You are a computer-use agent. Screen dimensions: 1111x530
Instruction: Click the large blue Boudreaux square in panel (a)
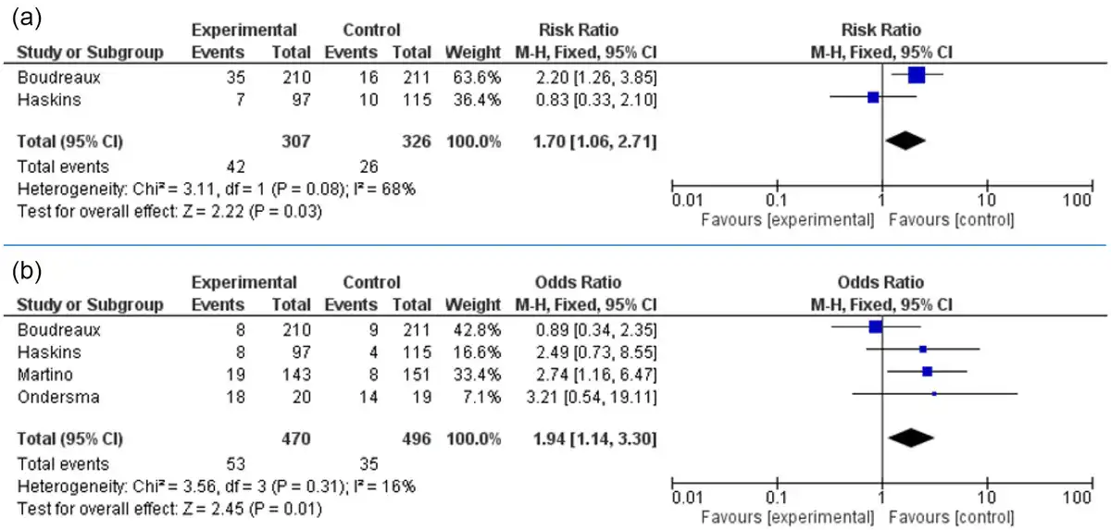[x=916, y=76]
